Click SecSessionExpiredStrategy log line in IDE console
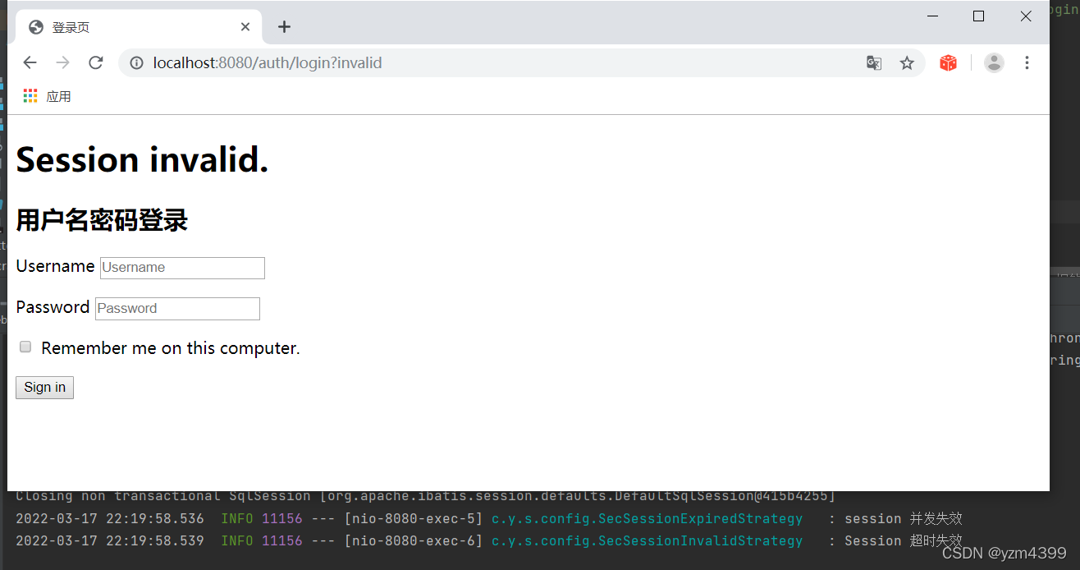Image resolution: width=1080 pixels, height=570 pixels. tap(488, 519)
